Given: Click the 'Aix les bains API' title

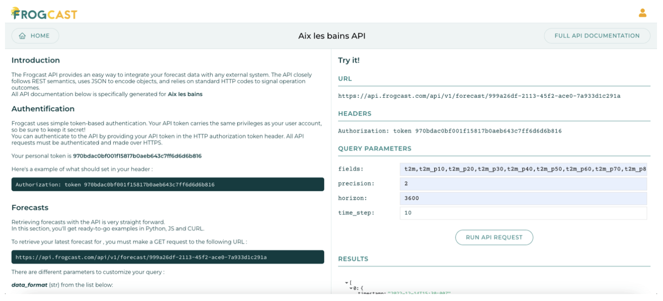Looking at the screenshot, I should pos(331,36).
